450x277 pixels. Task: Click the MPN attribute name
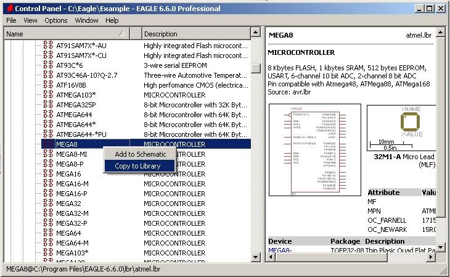[x=374, y=211]
